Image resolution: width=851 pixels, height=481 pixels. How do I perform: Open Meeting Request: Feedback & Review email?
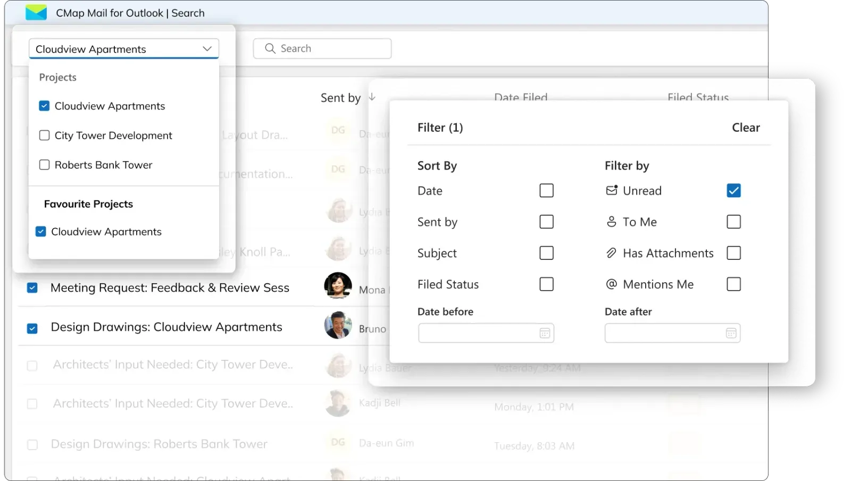coord(170,288)
